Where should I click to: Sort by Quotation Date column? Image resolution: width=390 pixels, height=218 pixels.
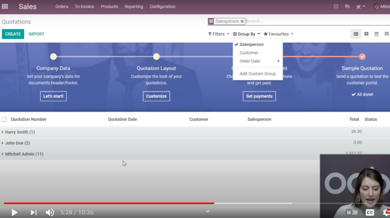point(122,119)
